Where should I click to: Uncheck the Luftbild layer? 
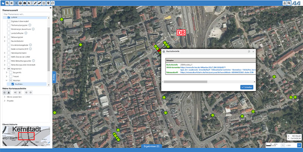tap(8, 17)
